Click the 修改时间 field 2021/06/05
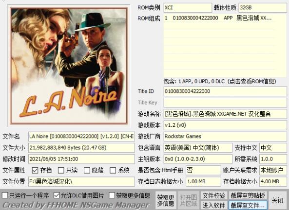289x210 pixels. (81, 159)
